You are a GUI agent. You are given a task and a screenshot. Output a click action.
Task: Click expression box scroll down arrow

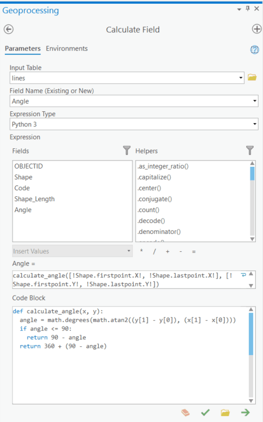pyautogui.click(x=251, y=286)
